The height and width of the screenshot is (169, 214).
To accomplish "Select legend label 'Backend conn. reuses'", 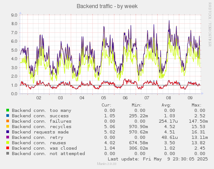I will pos(39,143).
